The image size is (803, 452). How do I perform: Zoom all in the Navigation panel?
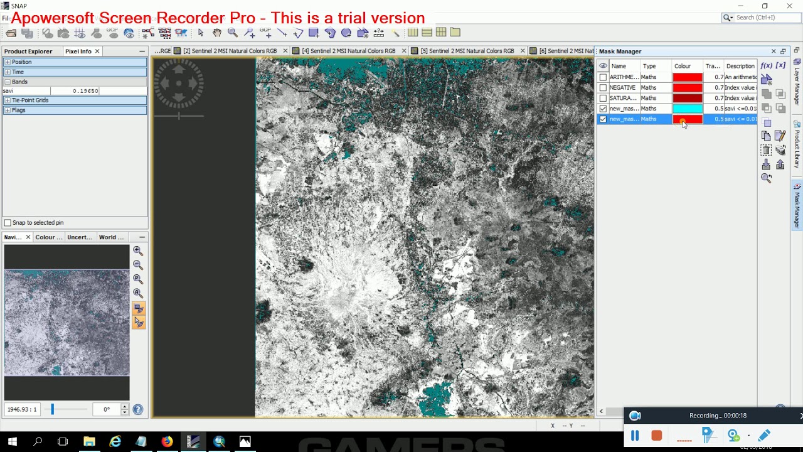tap(138, 293)
